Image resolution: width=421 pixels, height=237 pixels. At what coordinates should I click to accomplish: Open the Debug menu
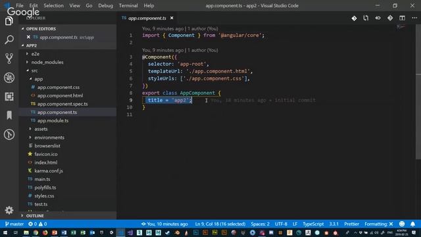(x=105, y=5)
